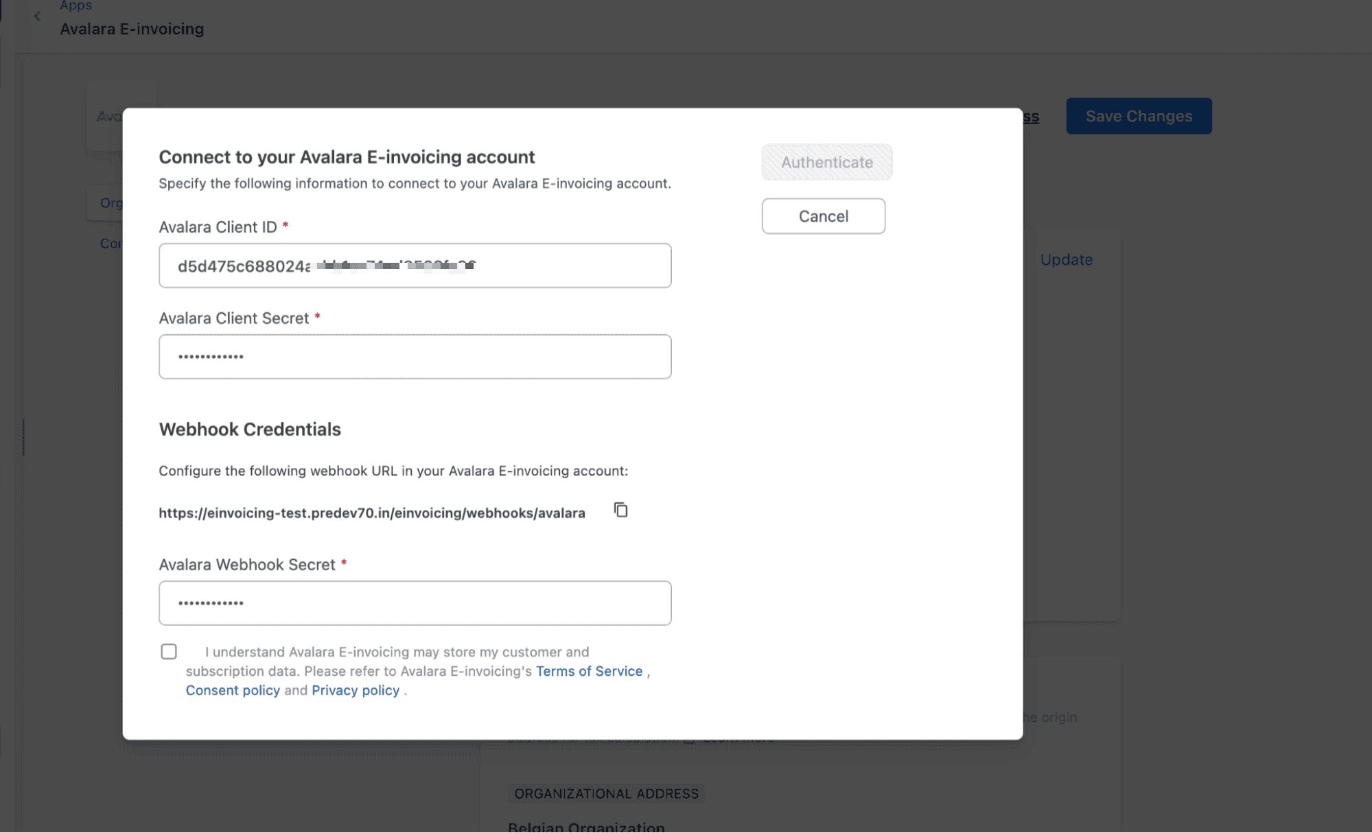This screenshot has width=1372, height=833.
Task: Select the partially hidden Org tab
Action: (110, 203)
